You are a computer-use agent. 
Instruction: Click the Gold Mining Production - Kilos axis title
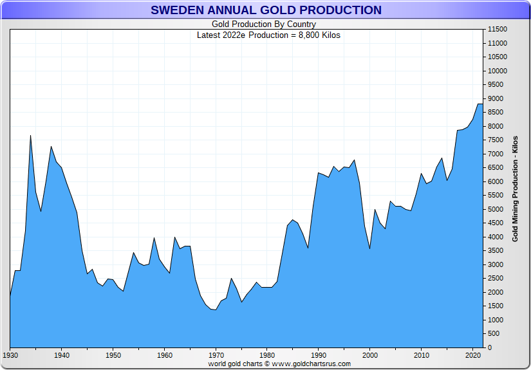tap(515, 189)
